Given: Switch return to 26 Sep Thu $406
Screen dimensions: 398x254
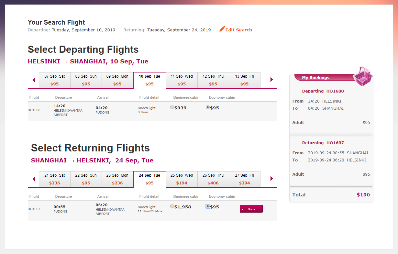Looking at the screenshot, I should (213, 179).
